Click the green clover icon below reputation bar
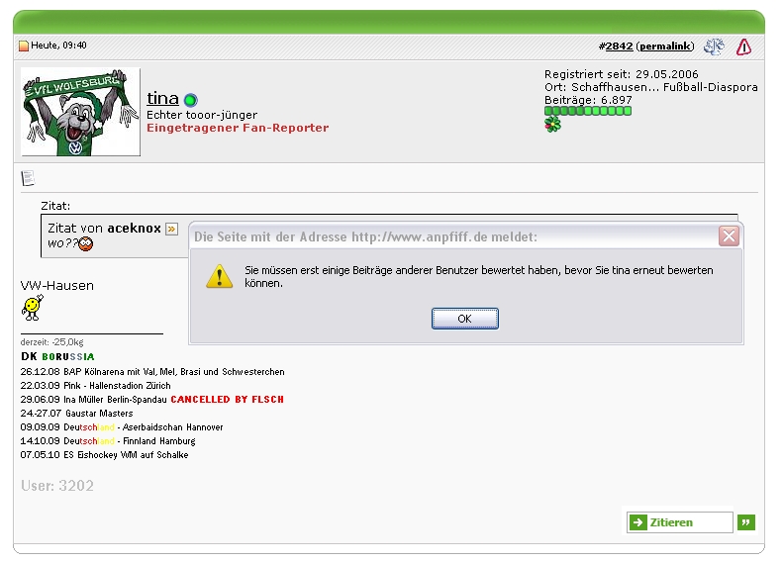The width and height of the screenshot is (783, 563). [552, 126]
